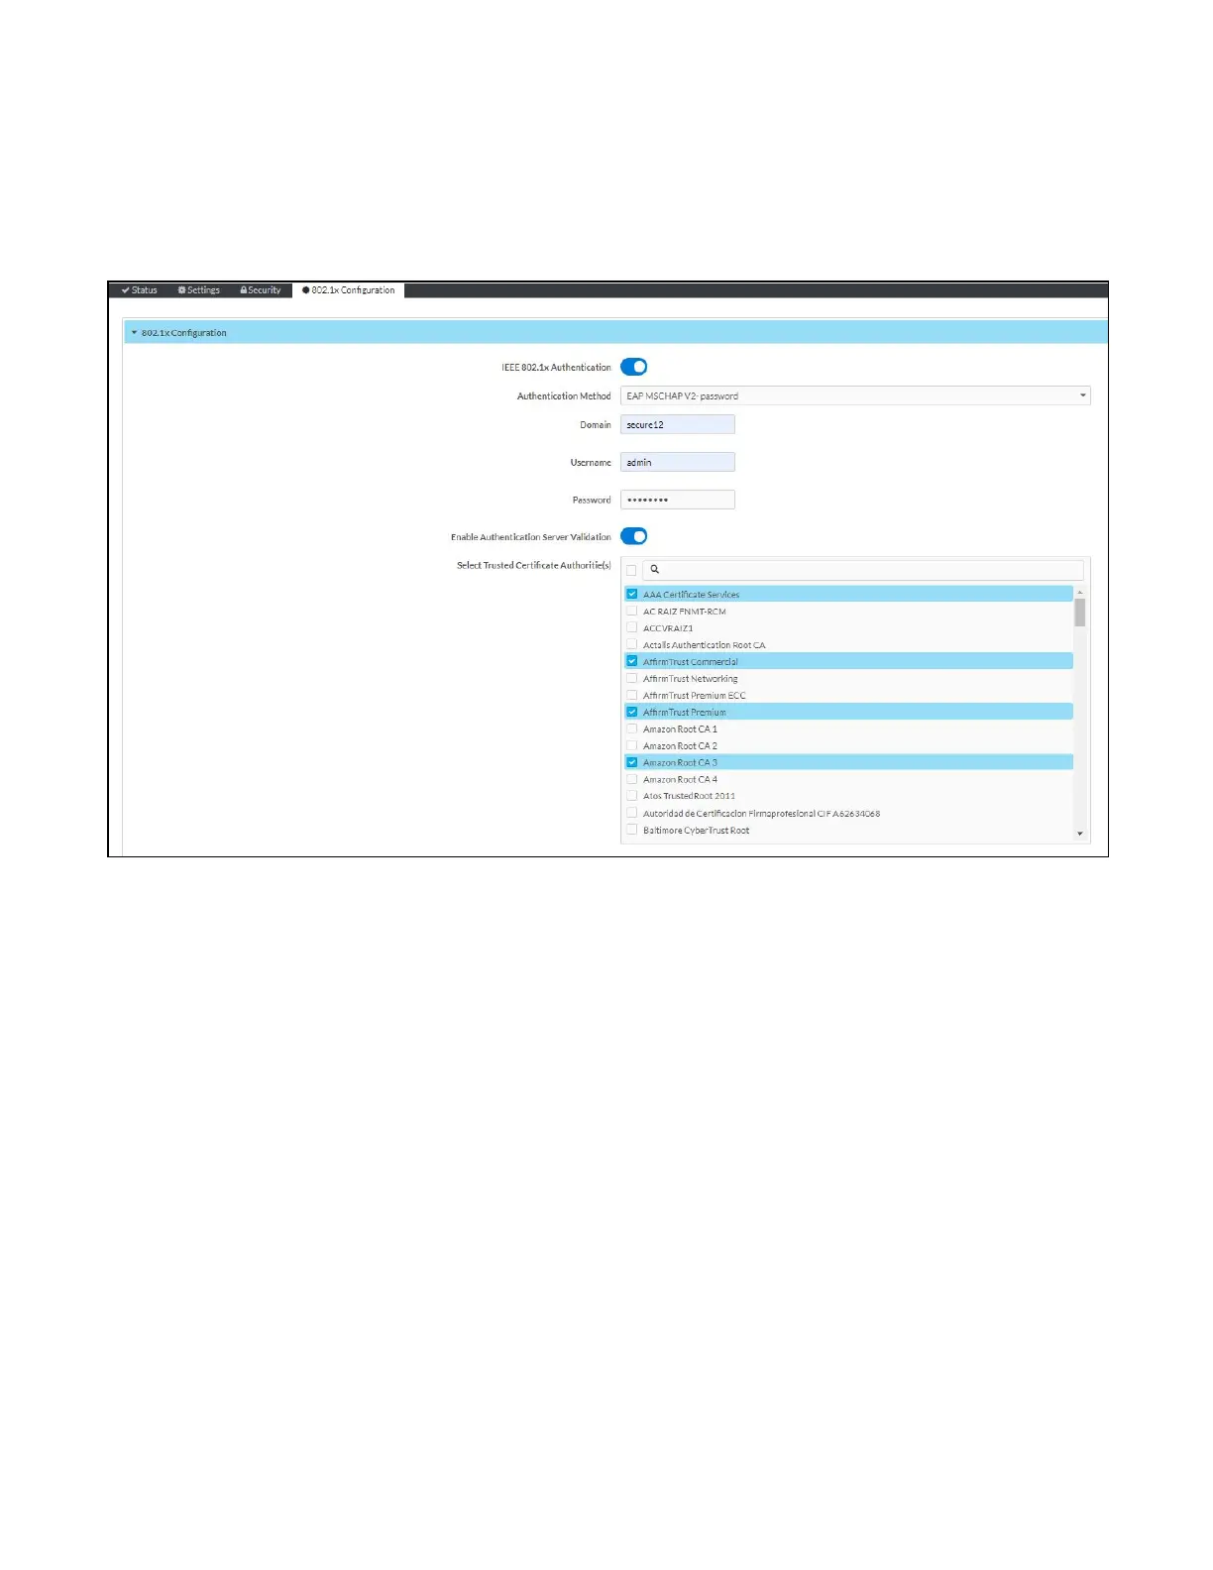Click the trusted certificate search field
The height and width of the screenshot is (1570, 1213).
pyautogui.click(x=863, y=570)
